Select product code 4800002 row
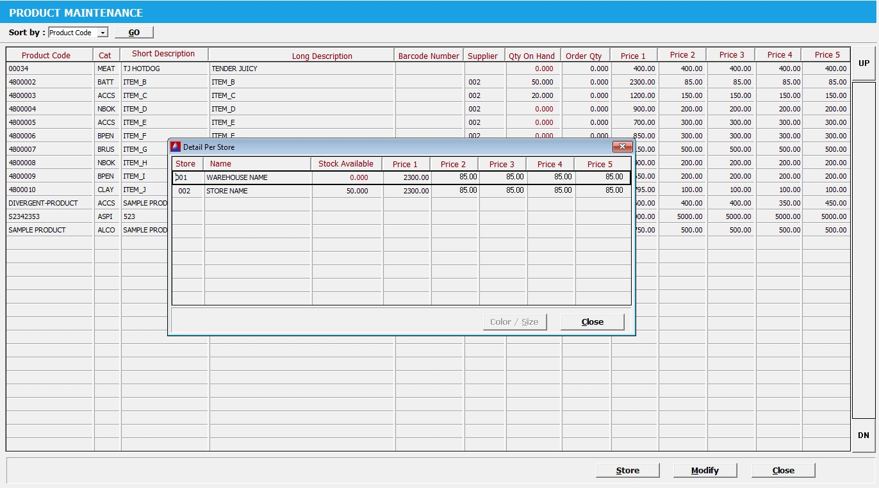Viewport: 879px width, 488px height. [x=428, y=82]
